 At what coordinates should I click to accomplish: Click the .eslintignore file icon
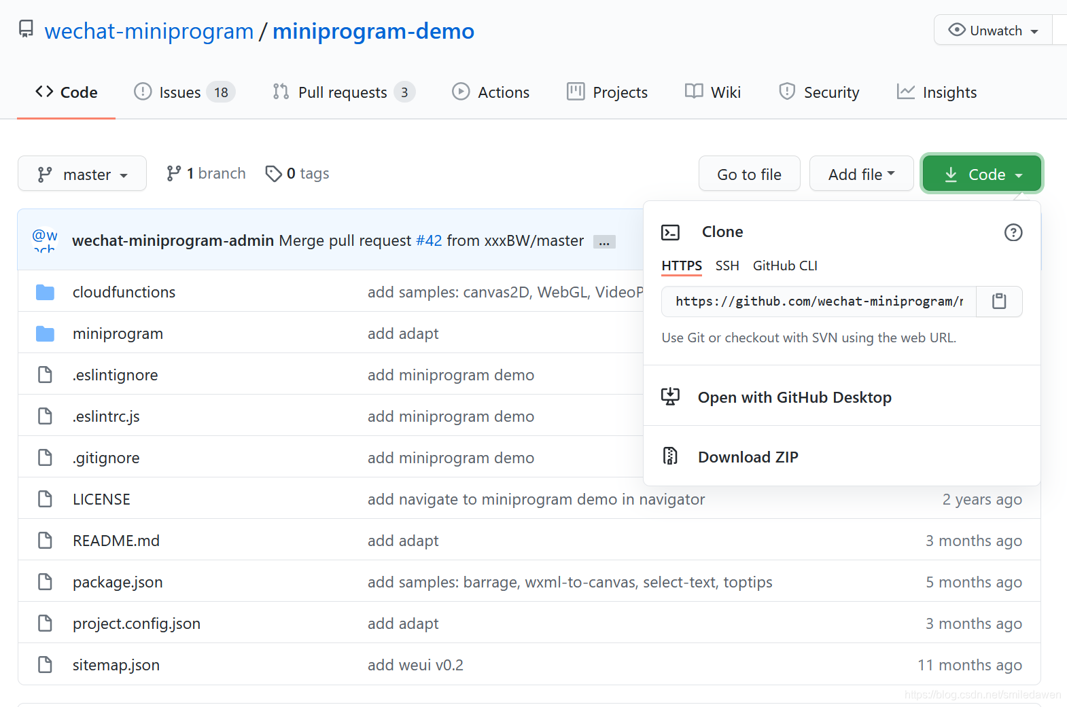(45, 375)
